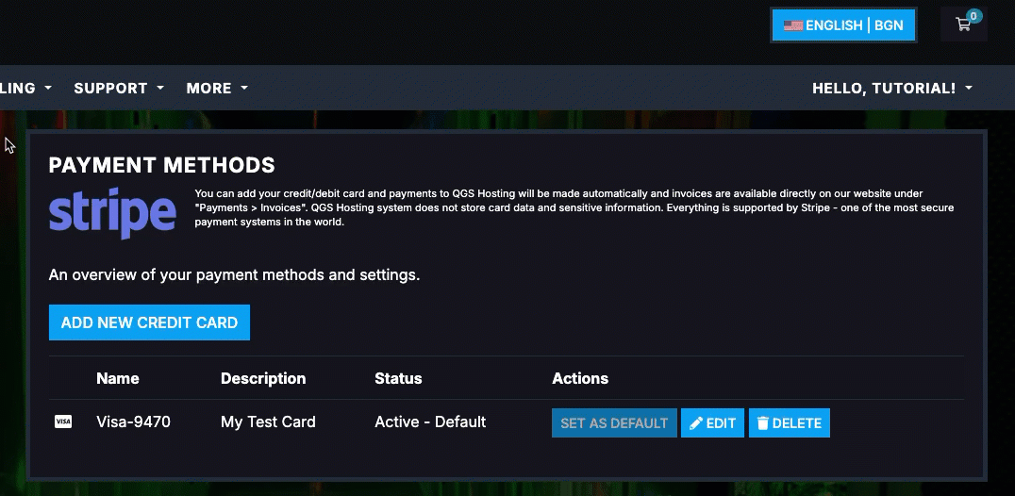
Task: Click the My Test Card description
Action: point(268,422)
